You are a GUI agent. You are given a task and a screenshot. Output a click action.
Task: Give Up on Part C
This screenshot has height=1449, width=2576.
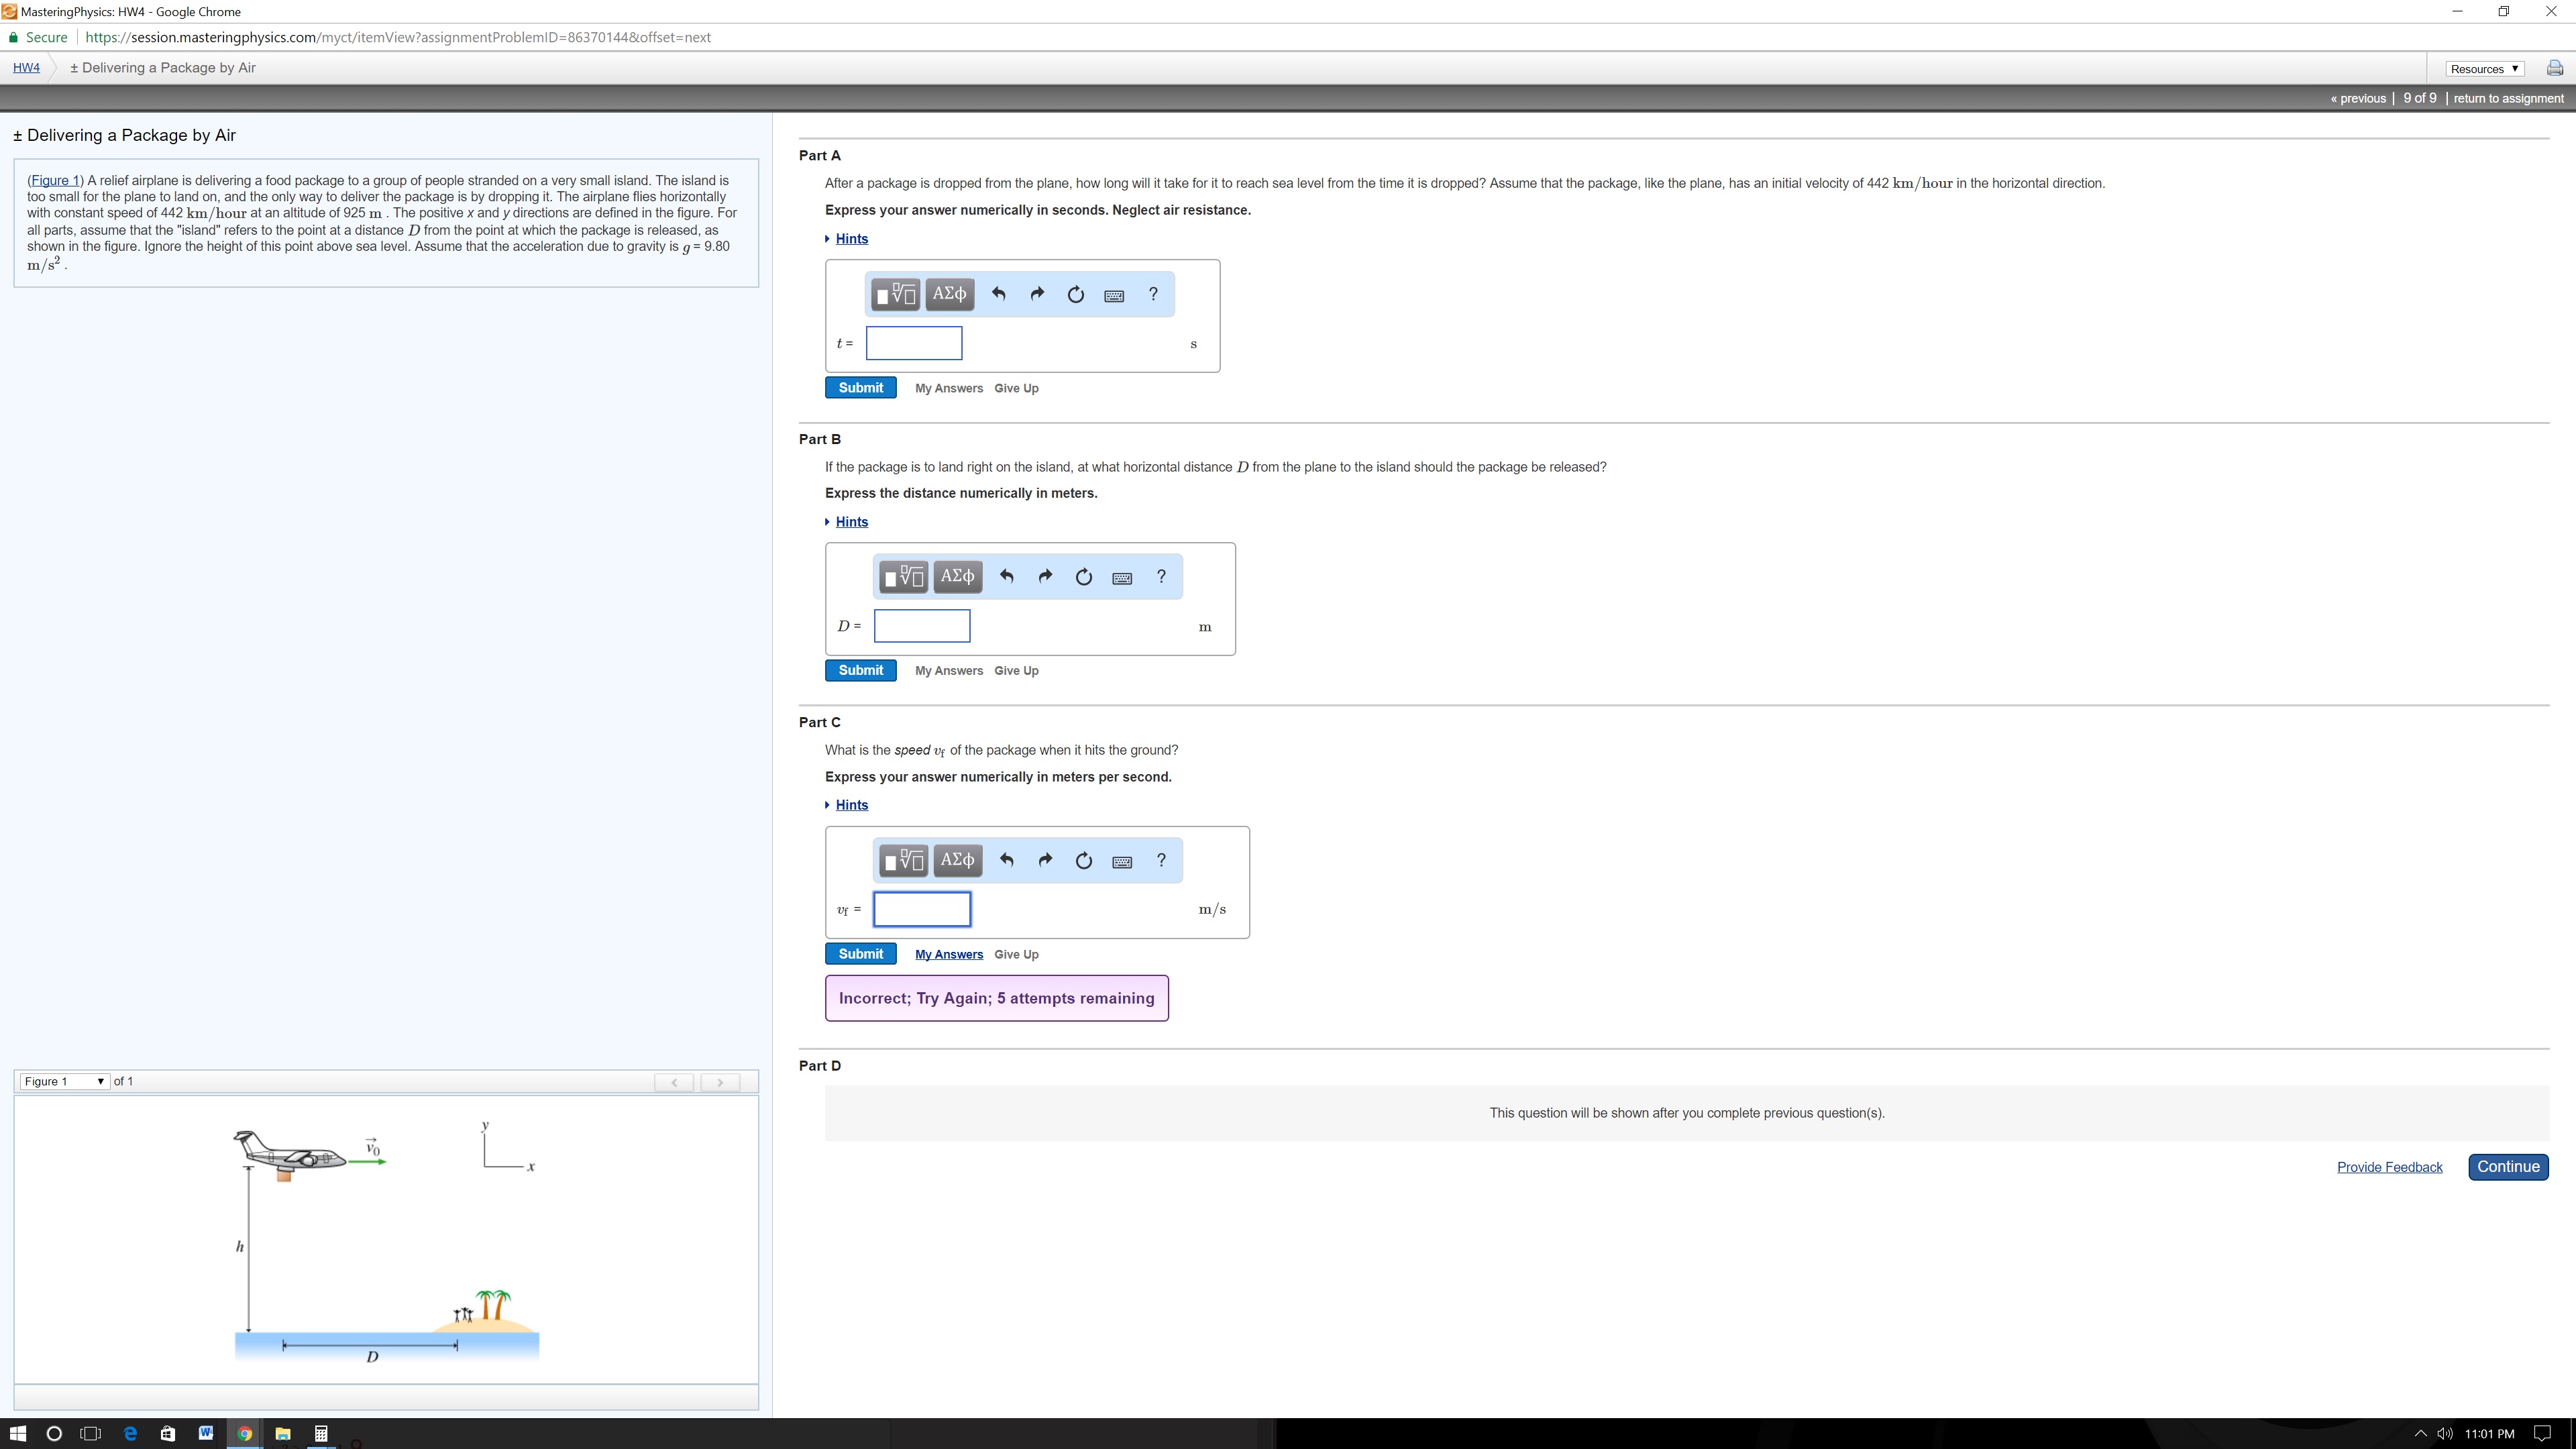coord(1016,954)
